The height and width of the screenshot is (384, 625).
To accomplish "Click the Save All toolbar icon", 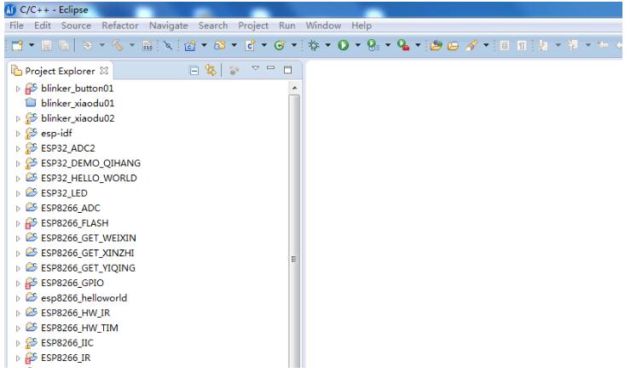I will coord(63,45).
